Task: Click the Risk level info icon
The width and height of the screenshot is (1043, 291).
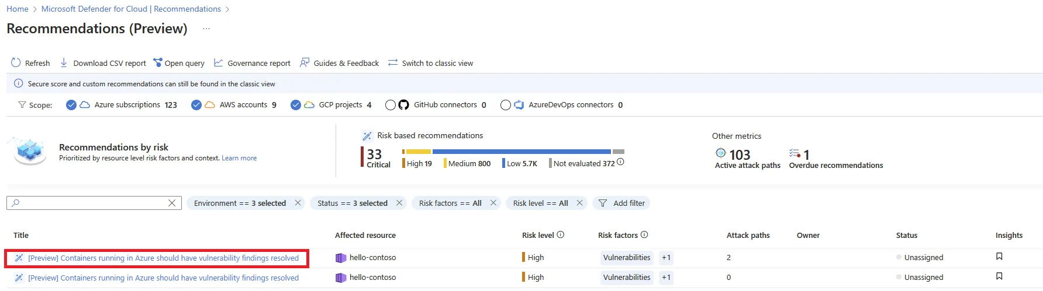Action: pos(561,235)
